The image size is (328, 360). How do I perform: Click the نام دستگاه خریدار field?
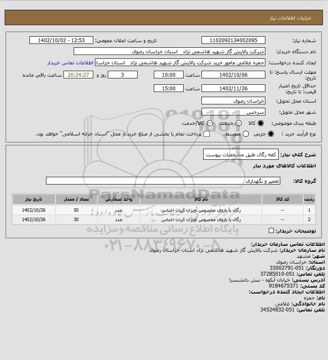tap(170, 51)
